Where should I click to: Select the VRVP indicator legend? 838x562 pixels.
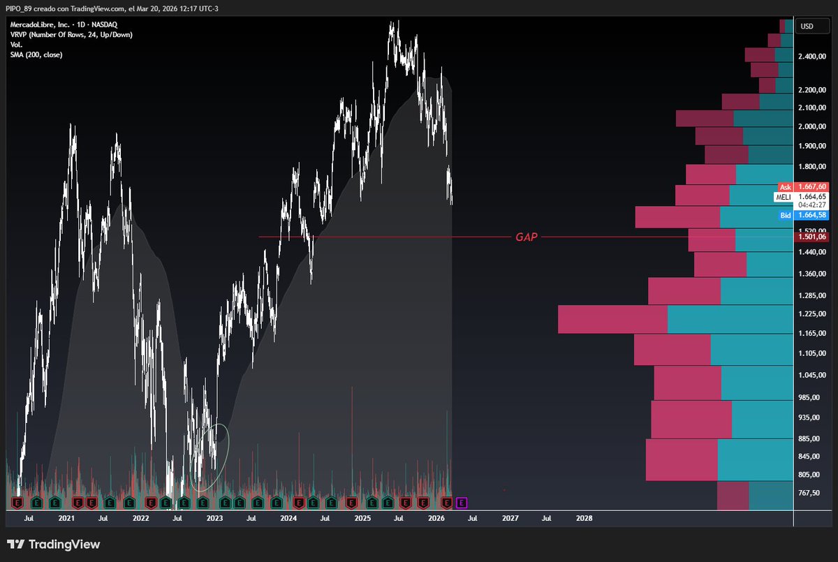pos(71,34)
